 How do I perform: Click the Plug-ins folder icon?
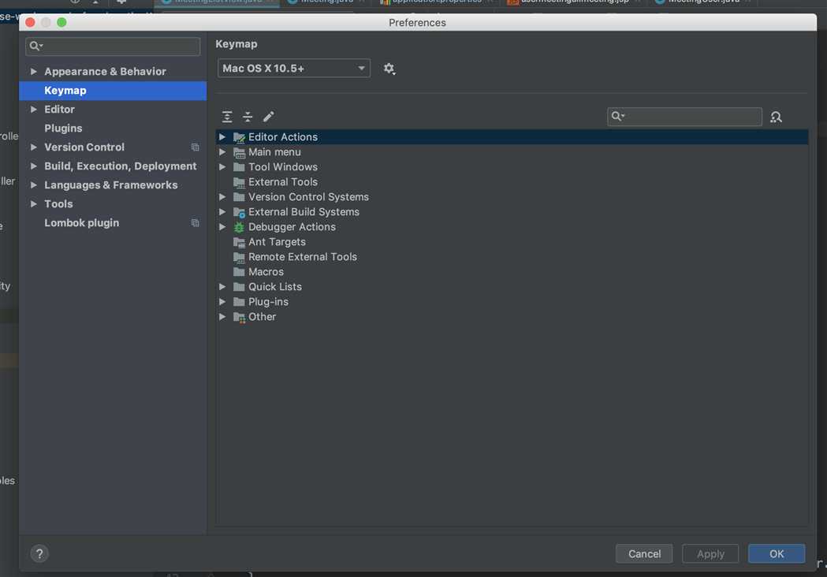pyautogui.click(x=239, y=302)
